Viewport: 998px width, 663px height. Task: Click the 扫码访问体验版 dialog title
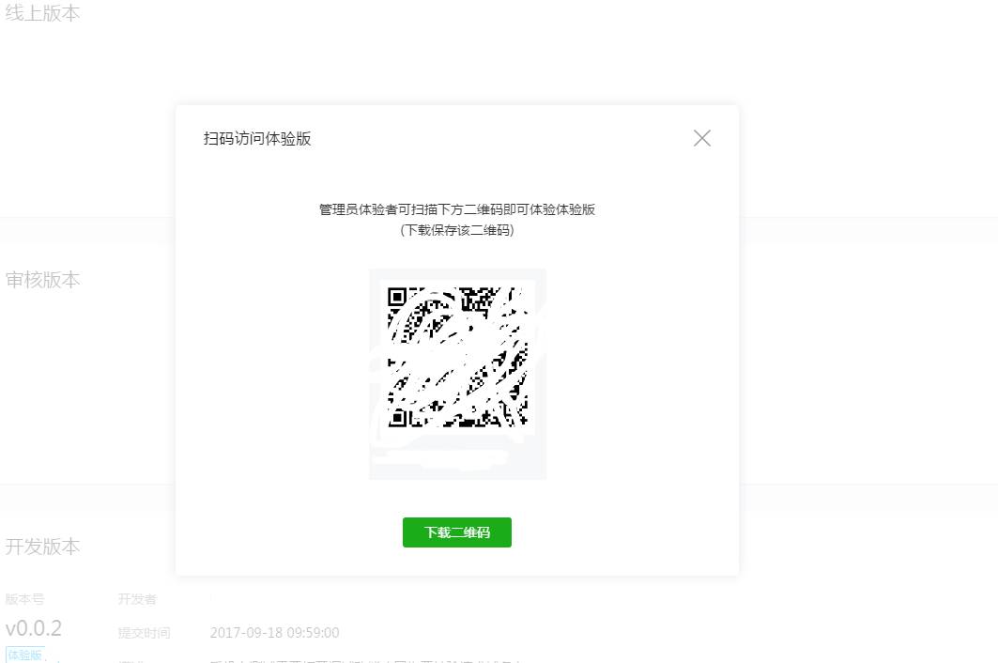pos(257,138)
